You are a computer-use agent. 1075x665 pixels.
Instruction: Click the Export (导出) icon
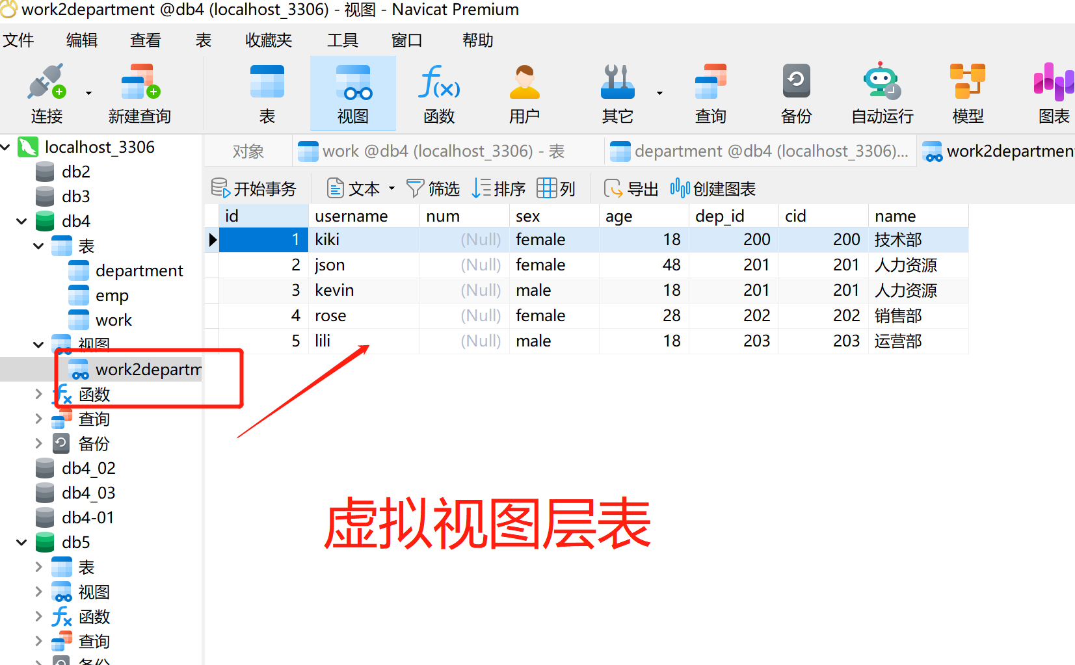pos(613,189)
